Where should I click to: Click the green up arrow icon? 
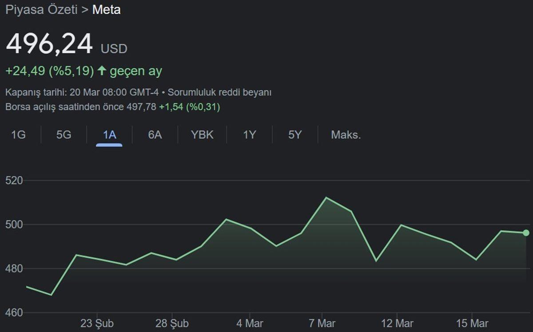click(x=102, y=71)
